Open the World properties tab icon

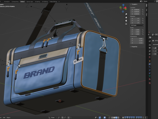[x=150, y=57]
